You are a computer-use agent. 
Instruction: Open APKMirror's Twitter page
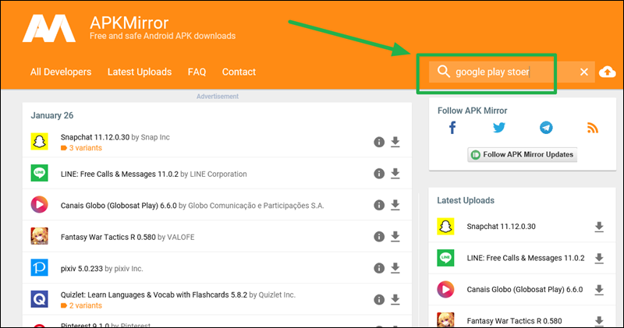[499, 128]
